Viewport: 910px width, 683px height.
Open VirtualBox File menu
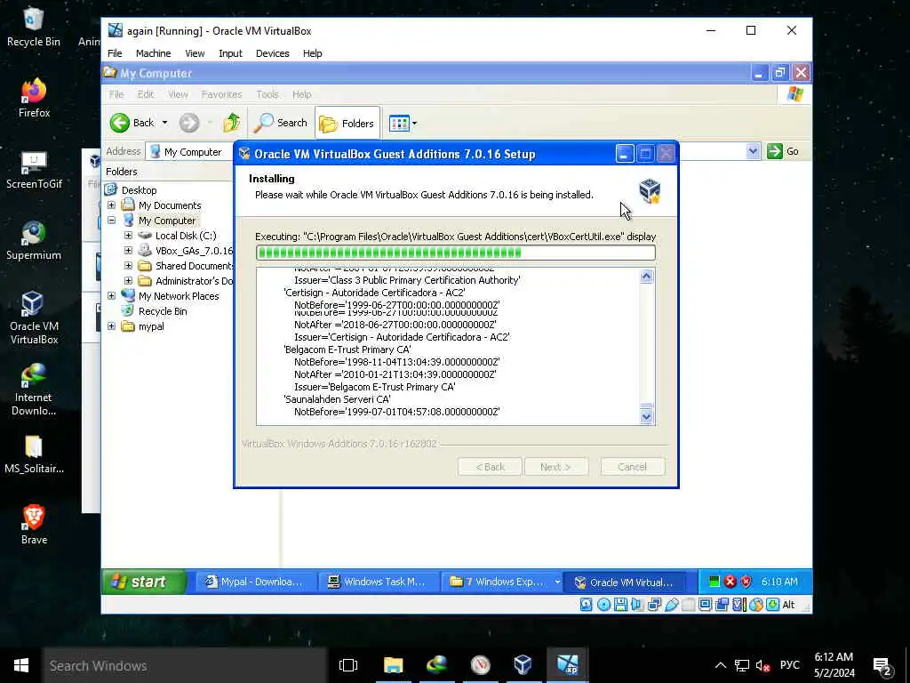[x=115, y=53]
